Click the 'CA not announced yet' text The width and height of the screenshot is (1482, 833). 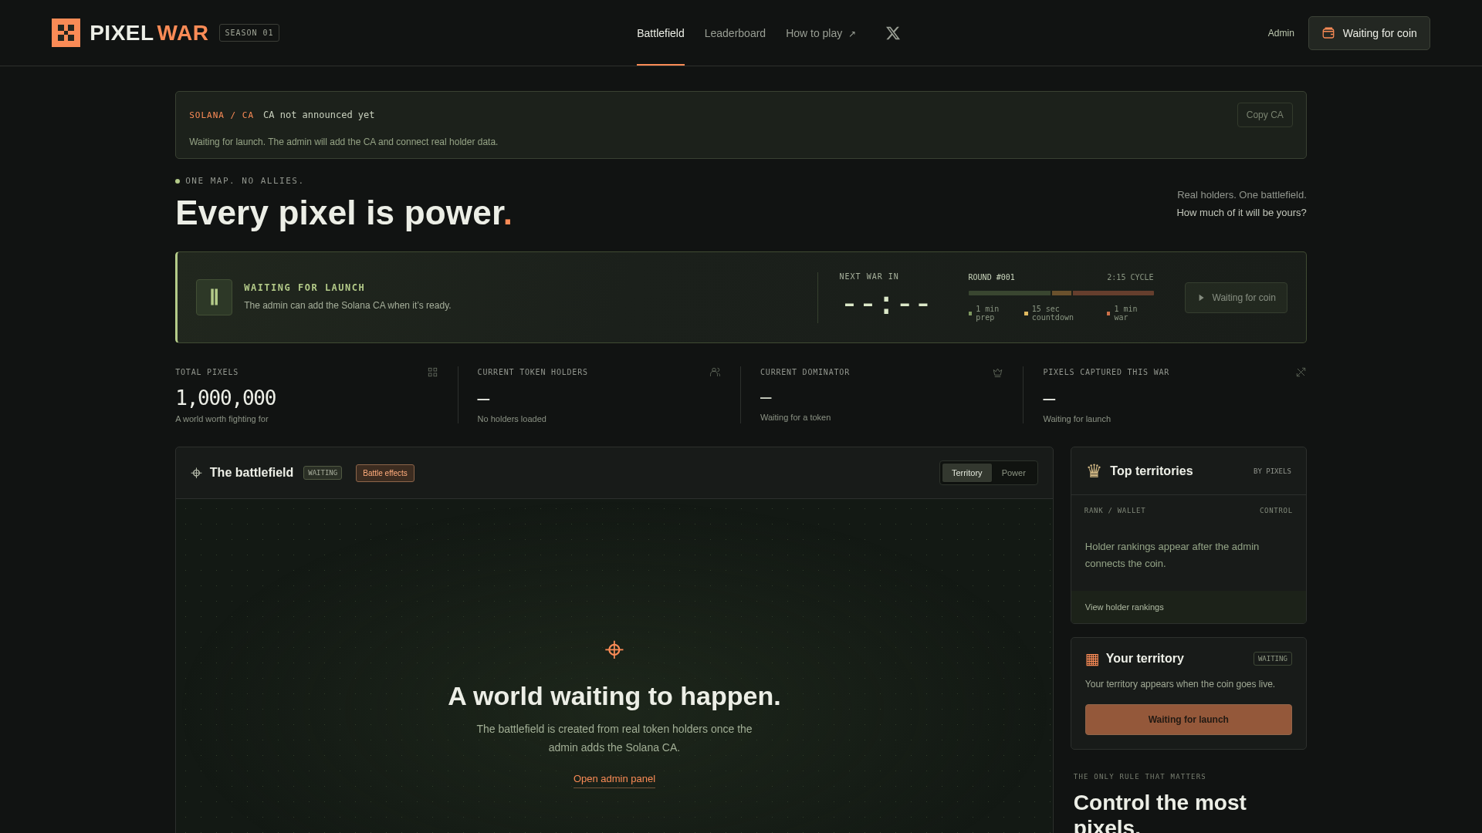tap(319, 115)
